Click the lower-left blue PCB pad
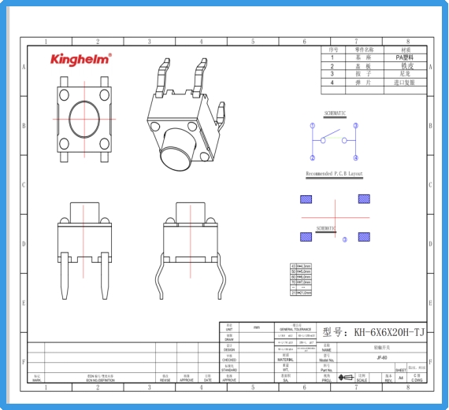 306,237
